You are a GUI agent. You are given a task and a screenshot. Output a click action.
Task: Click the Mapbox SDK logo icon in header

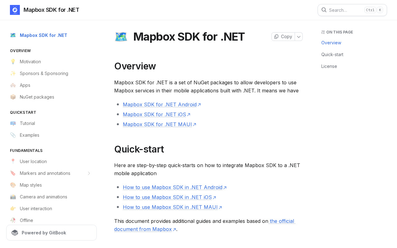point(15,10)
